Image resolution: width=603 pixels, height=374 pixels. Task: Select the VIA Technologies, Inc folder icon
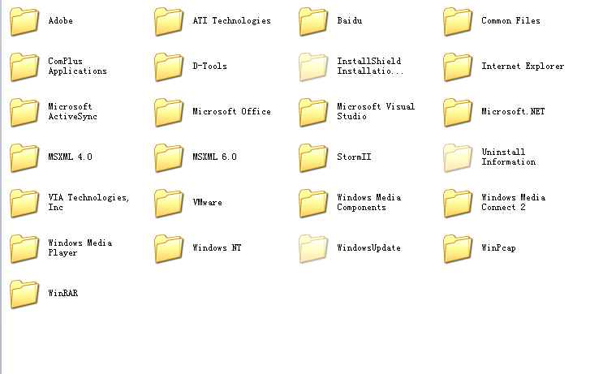pyautogui.click(x=24, y=204)
